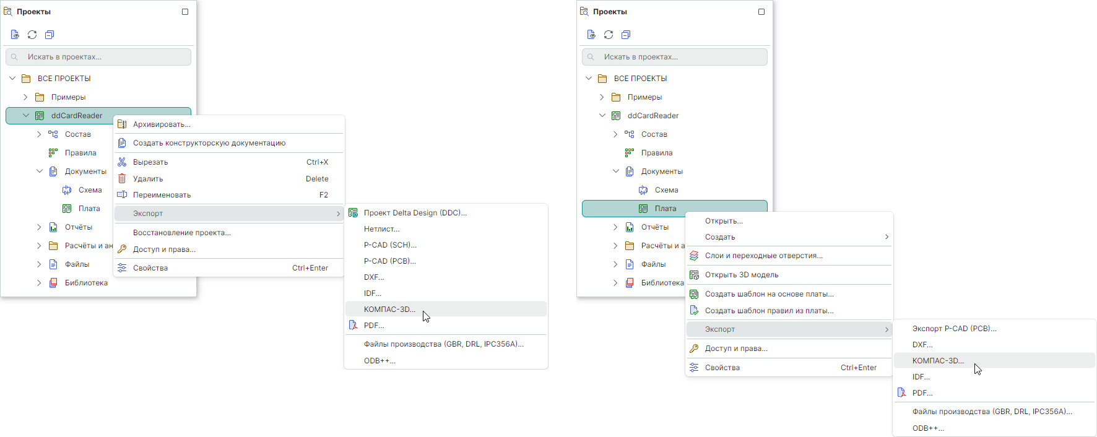Choose Нетлист... from the export submenu
Image resolution: width=1097 pixels, height=437 pixels.
(381, 229)
